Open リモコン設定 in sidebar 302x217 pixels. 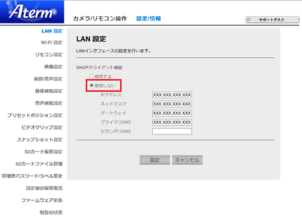tap(49, 55)
